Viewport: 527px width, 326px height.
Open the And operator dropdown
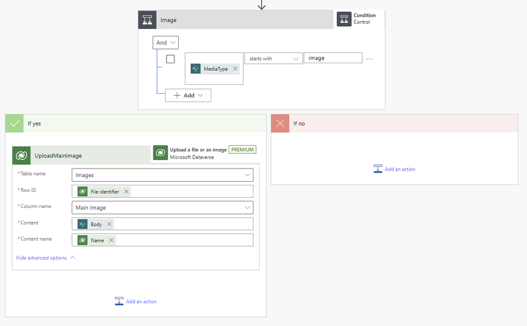(165, 42)
